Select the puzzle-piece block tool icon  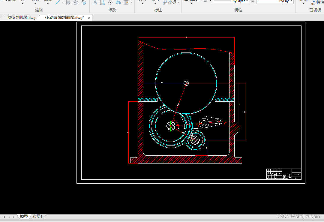pyautogui.click(x=76, y=2)
